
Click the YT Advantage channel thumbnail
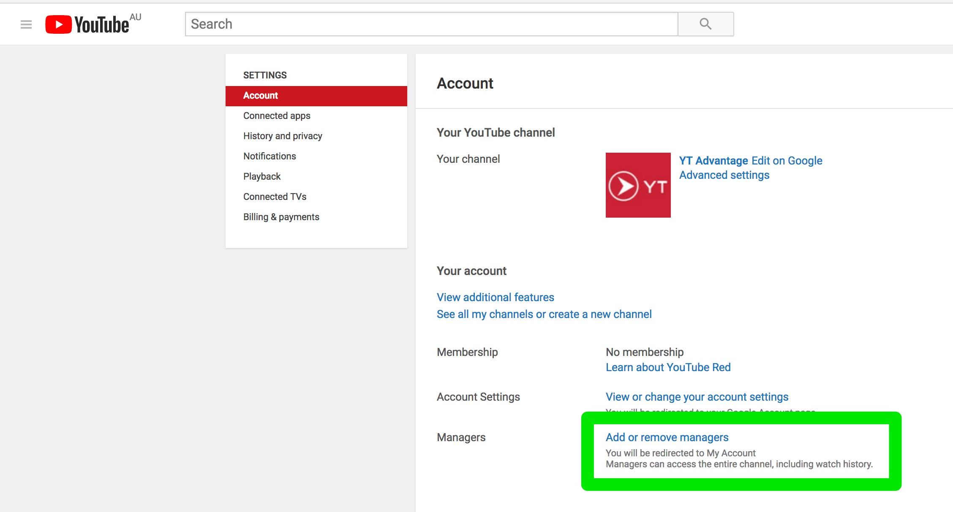(x=638, y=185)
